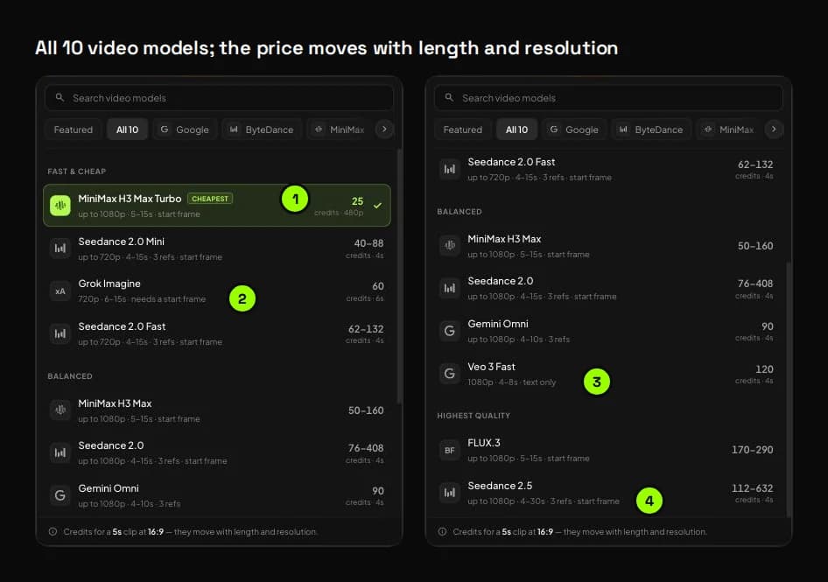Click the Seedance 2.5 model icon
828x582 pixels.
click(449, 493)
